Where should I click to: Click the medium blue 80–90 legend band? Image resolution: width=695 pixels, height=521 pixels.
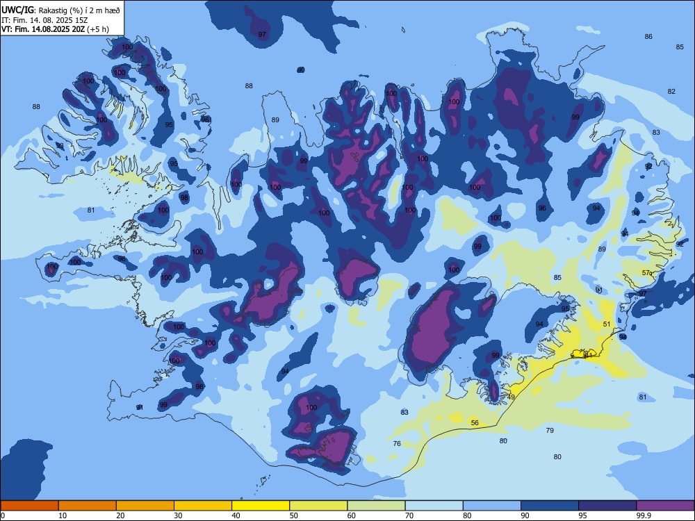492,506
